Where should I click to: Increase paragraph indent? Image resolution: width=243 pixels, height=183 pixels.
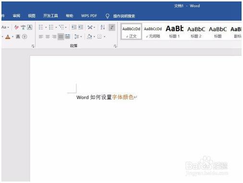coord(81,27)
